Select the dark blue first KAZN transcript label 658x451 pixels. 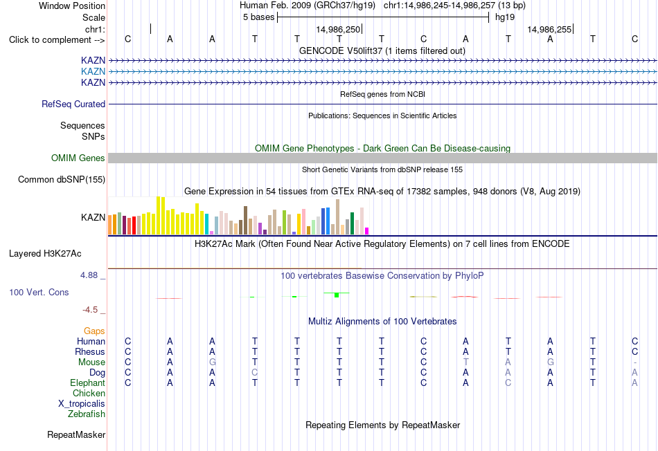[94, 60]
